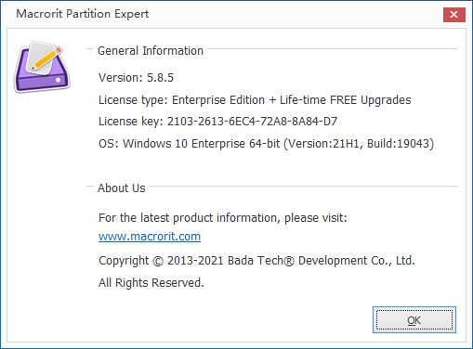Close the About dialog with the red X
The image size is (473, 349).
click(453, 15)
